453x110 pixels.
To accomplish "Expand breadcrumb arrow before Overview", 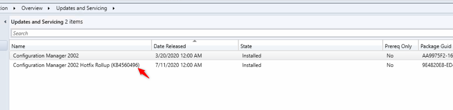I will point(14,8).
